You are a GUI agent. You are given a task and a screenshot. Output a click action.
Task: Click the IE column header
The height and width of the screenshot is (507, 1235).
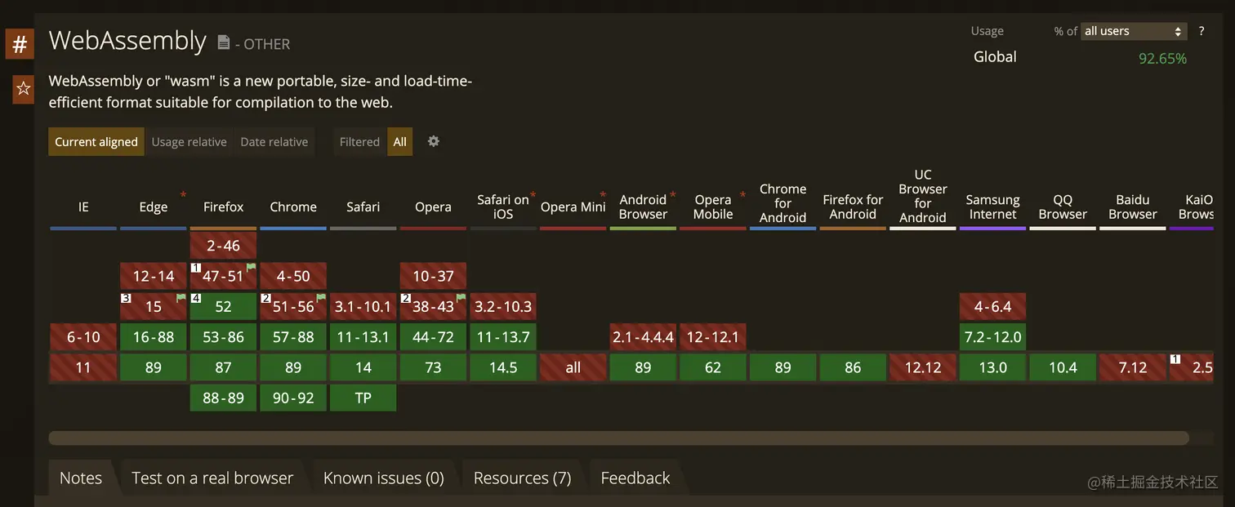click(x=83, y=207)
